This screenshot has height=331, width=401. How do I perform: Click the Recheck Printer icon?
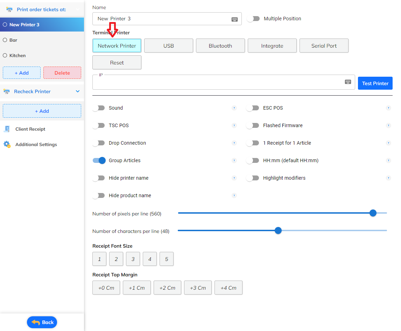pyautogui.click(x=7, y=91)
